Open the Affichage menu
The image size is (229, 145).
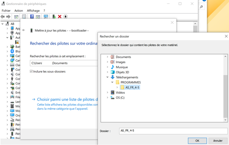tap(33, 11)
